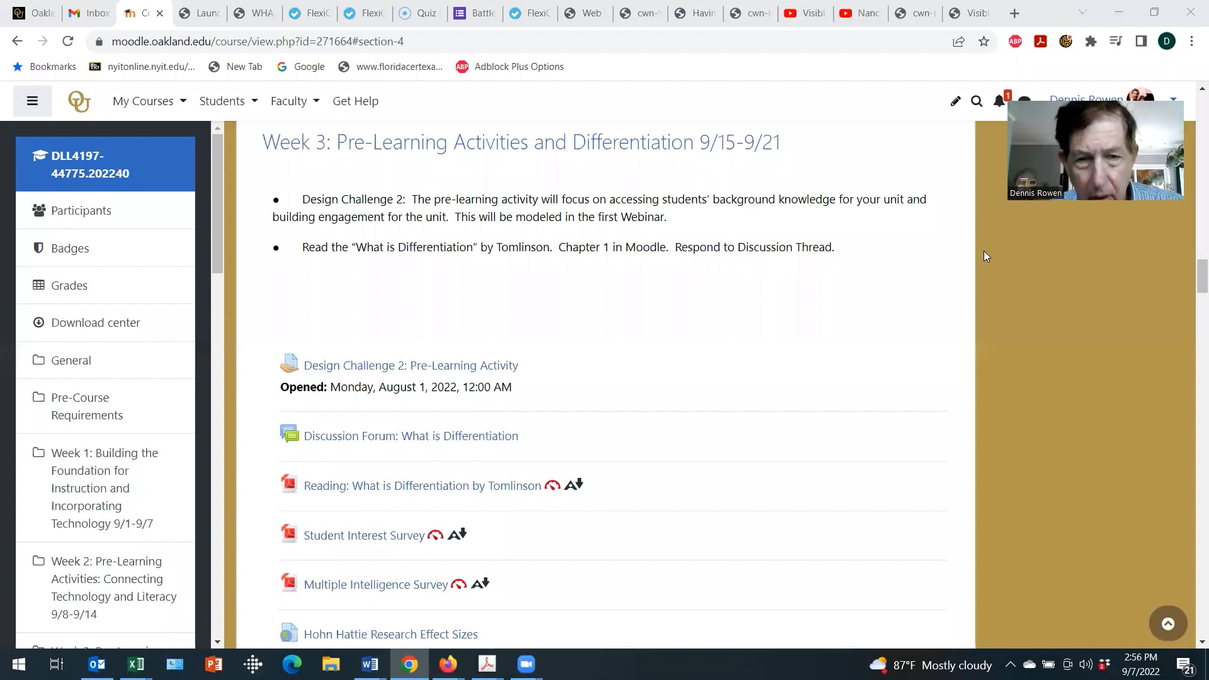Click the pencil edit icon in the header
The width and height of the screenshot is (1209, 680).
tap(955, 101)
